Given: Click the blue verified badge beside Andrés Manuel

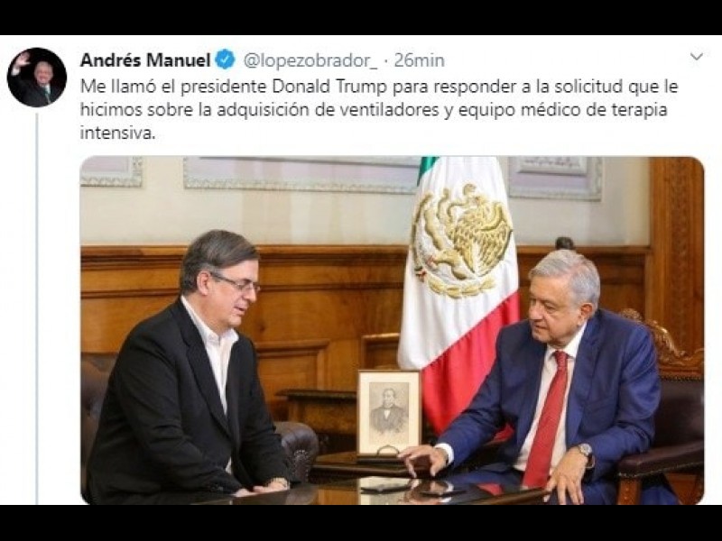Looking at the screenshot, I should click(x=226, y=60).
